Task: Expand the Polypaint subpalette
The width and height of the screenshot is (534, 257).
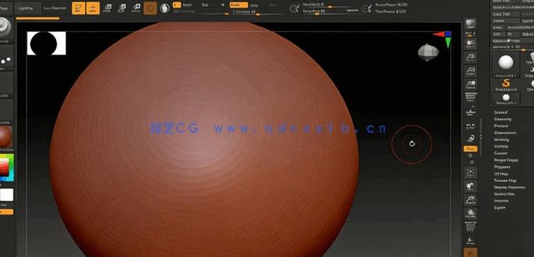Action: [x=502, y=167]
